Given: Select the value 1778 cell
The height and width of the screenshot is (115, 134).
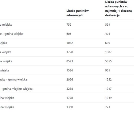Looking at the screenshot, I should [x=70, y=98].
